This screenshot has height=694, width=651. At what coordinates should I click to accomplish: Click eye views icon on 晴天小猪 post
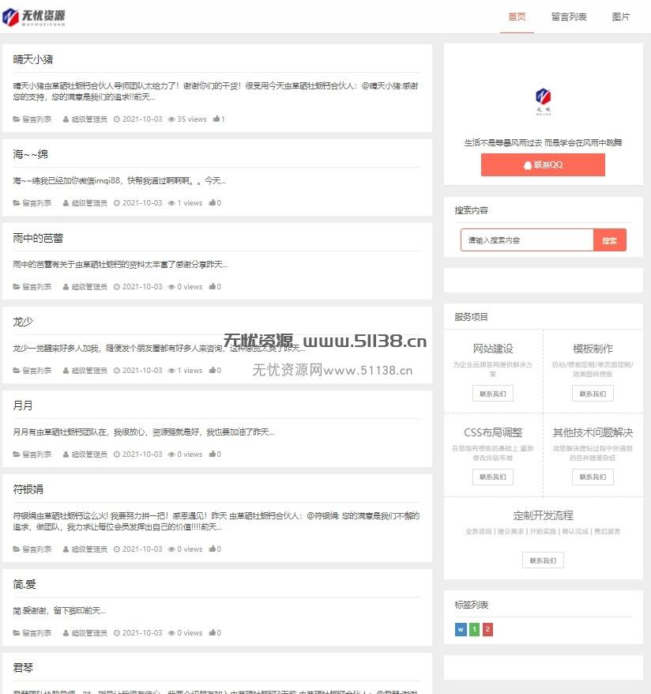[171, 119]
